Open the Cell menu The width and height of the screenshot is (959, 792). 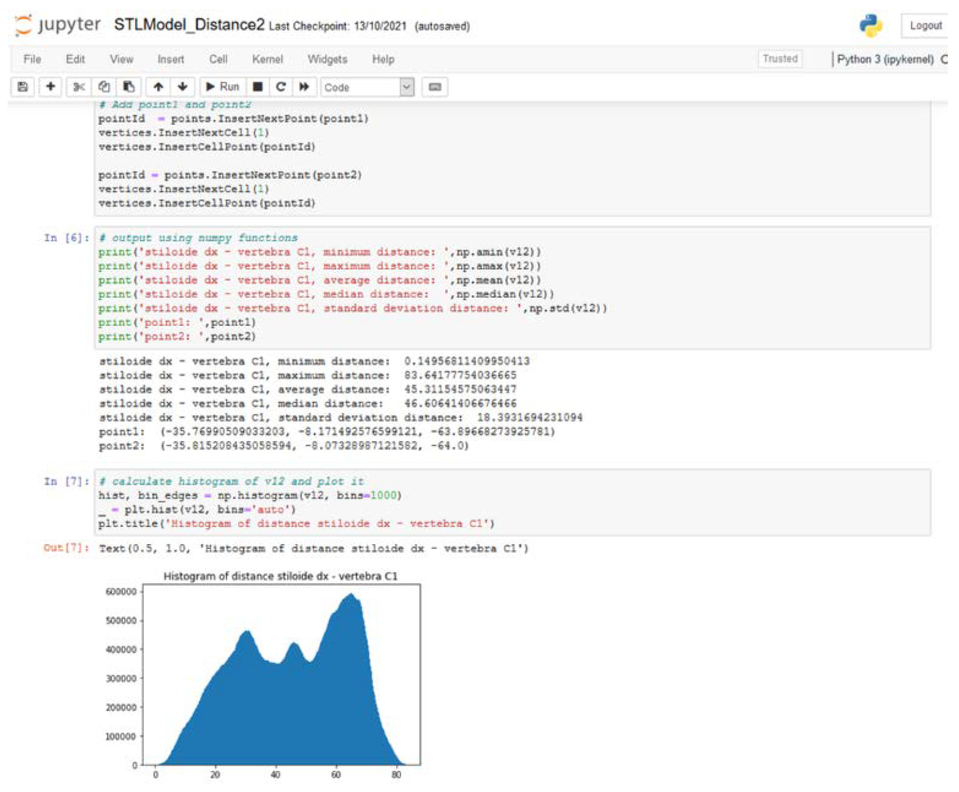pos(218,59)
